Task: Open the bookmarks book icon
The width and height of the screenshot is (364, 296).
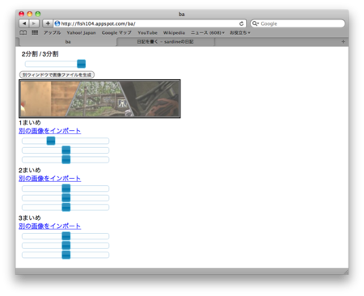Action: 23,32
